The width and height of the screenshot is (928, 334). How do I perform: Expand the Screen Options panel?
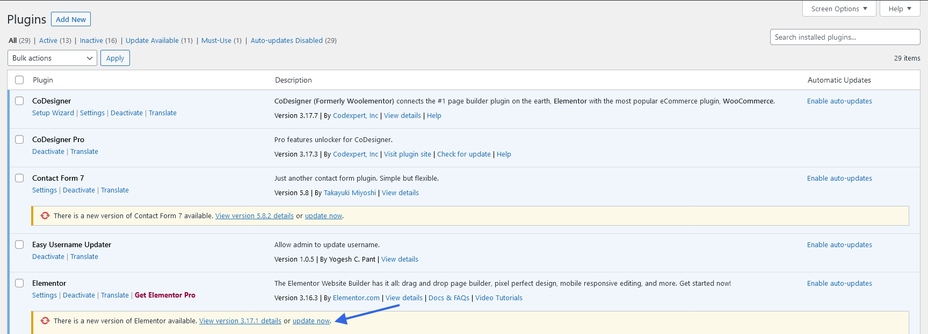coord(839,9)
